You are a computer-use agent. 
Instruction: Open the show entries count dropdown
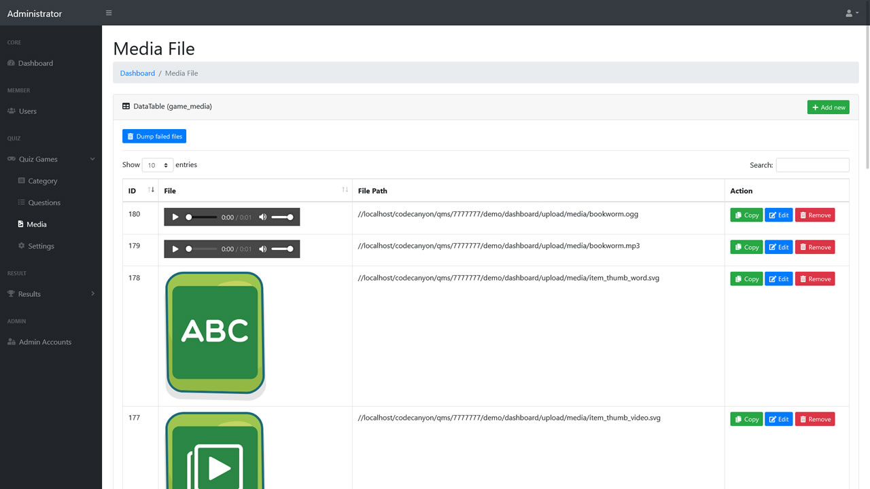click(157, 165)
